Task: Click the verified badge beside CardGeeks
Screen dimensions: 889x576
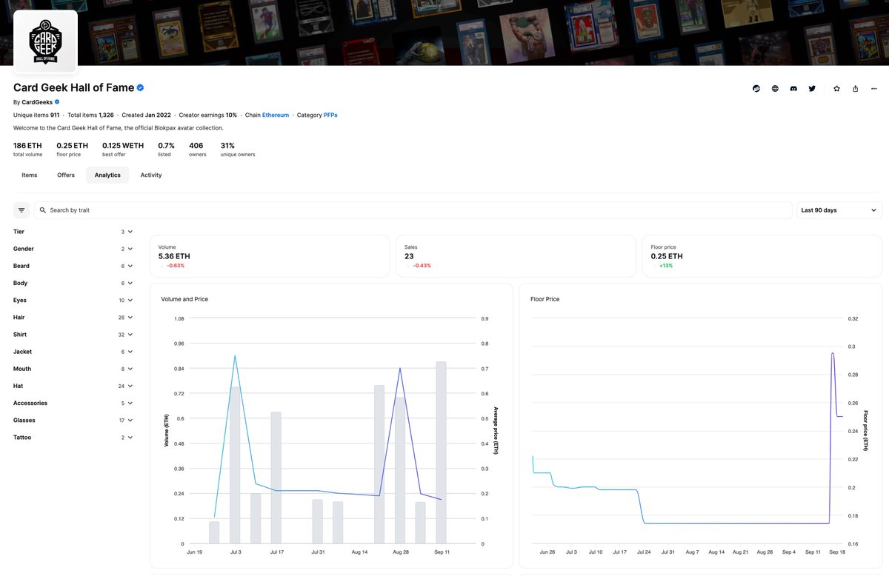Action: [x=57, y=101]
